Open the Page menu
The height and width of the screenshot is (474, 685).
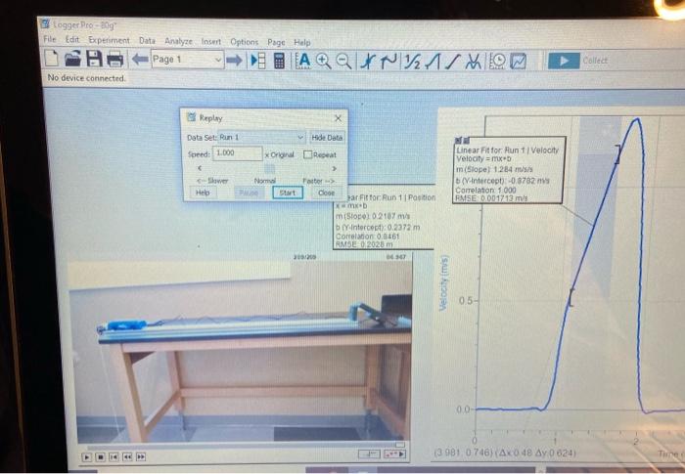pyautogui.click(x=276, y=42)
